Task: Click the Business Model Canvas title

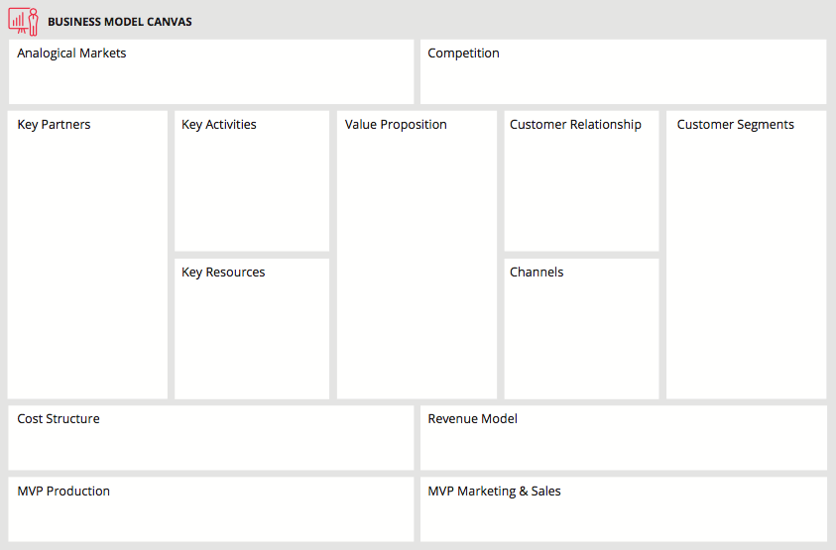Action: pos(120,22)
